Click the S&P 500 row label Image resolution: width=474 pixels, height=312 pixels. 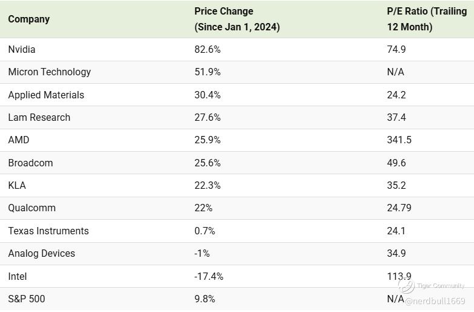click(26, 299)
